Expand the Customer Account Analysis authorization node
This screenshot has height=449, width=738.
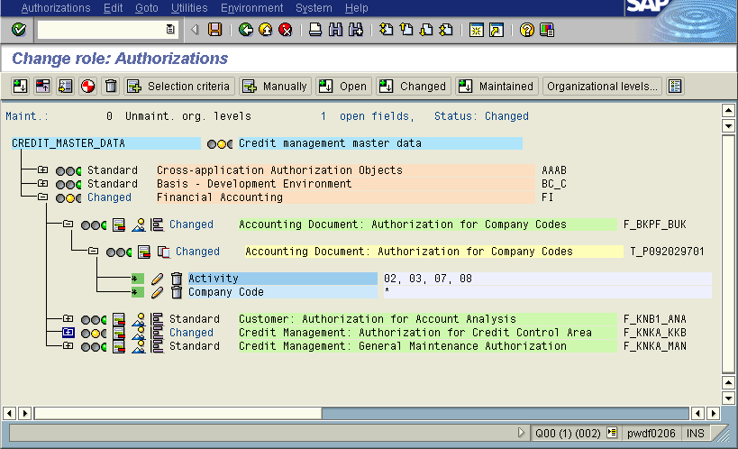click(x=68, y=319)
